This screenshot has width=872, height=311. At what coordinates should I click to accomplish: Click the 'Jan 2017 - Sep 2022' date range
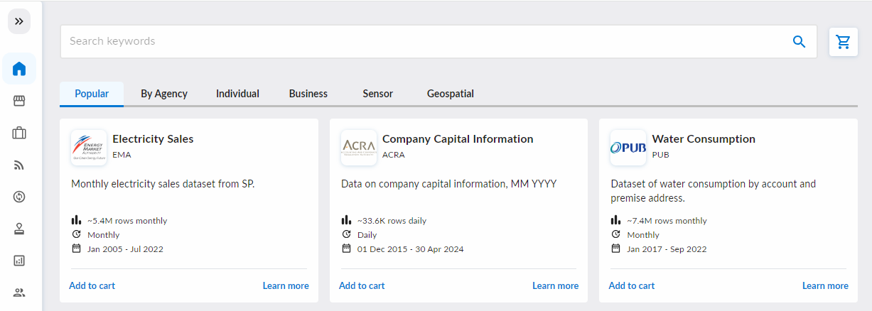667,249
